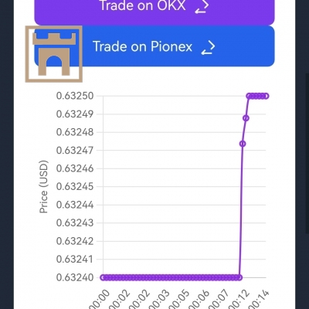Image resolution: width=309 pixels, height=309 pixels.
Task: Click the last data point at 0.63250
Action: click(x=266, y=96)
